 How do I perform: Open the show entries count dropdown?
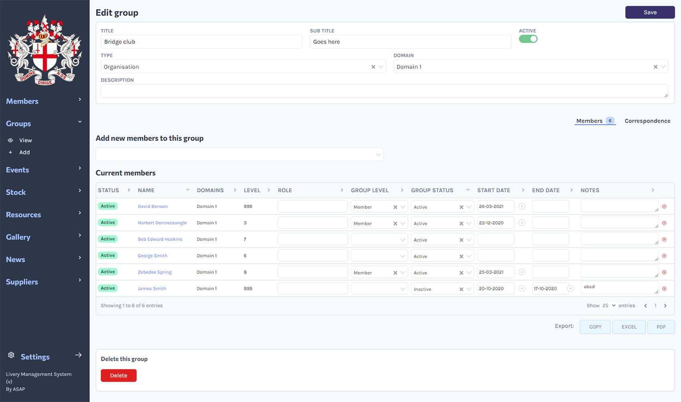click(608, 306)
